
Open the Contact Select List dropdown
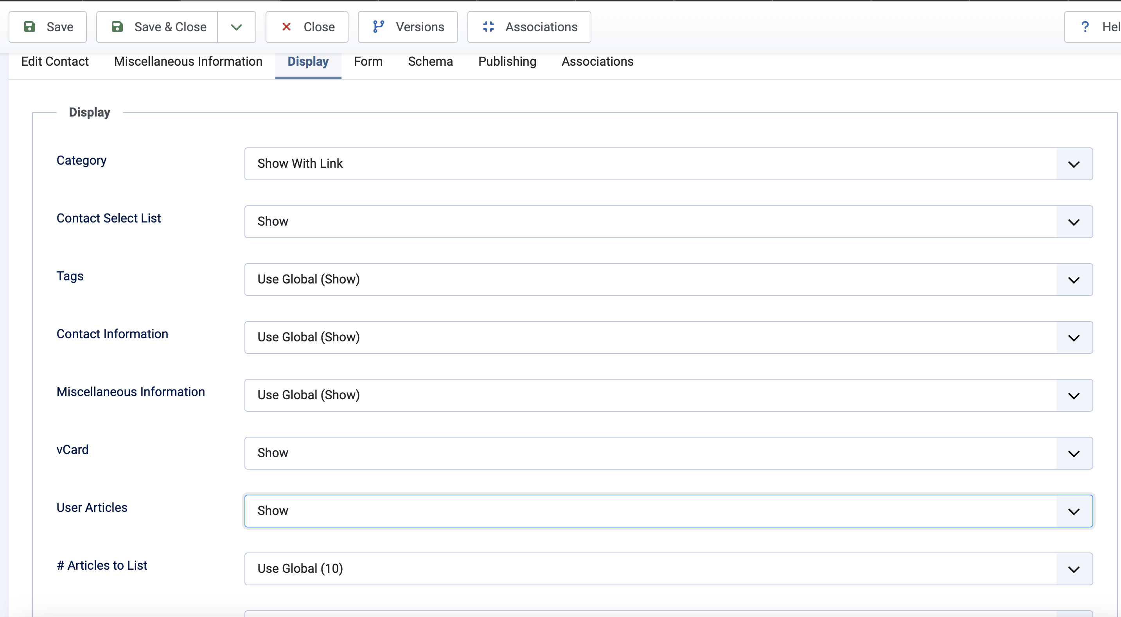coord(668,221)
